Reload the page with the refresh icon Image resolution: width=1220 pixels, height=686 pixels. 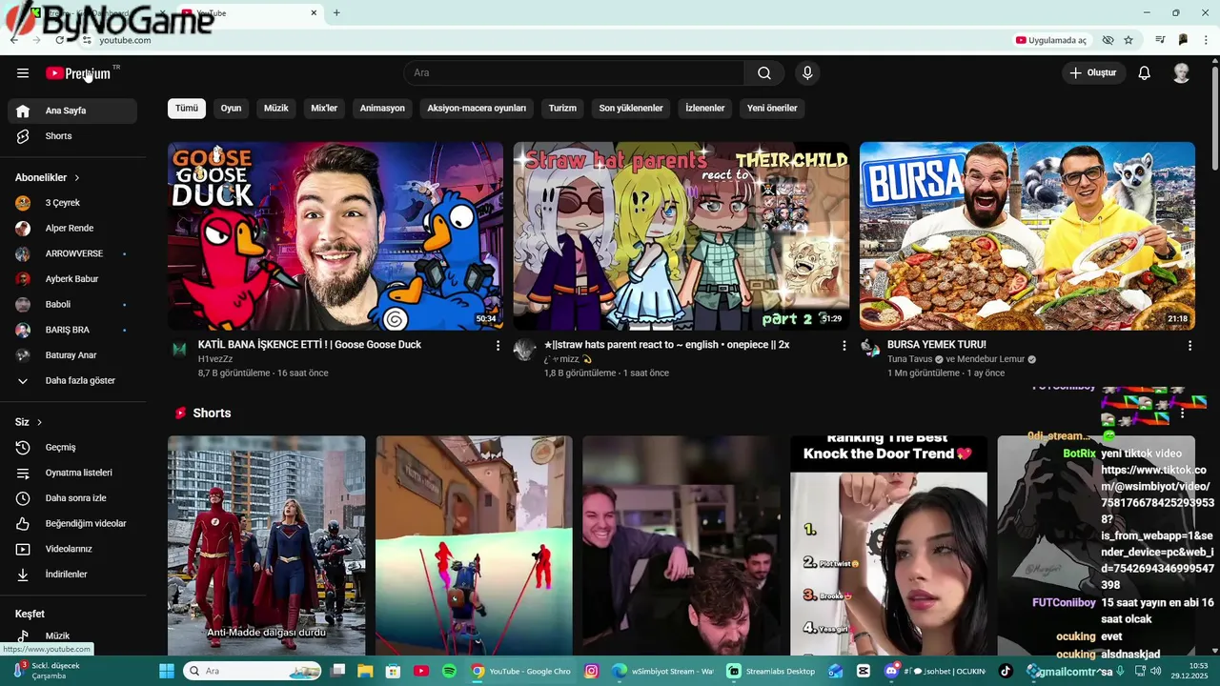tap(59, 40)
